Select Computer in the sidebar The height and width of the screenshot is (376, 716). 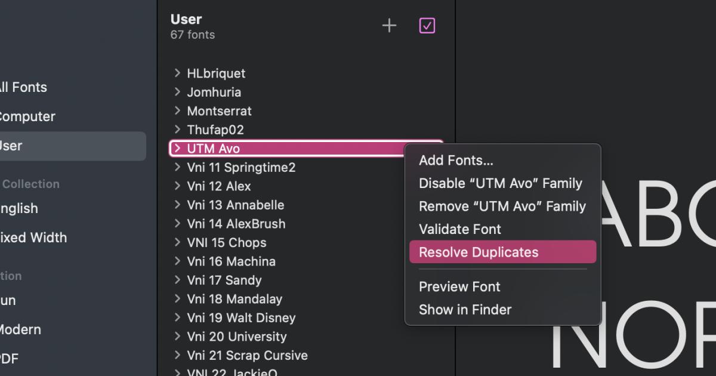(27, 116)
